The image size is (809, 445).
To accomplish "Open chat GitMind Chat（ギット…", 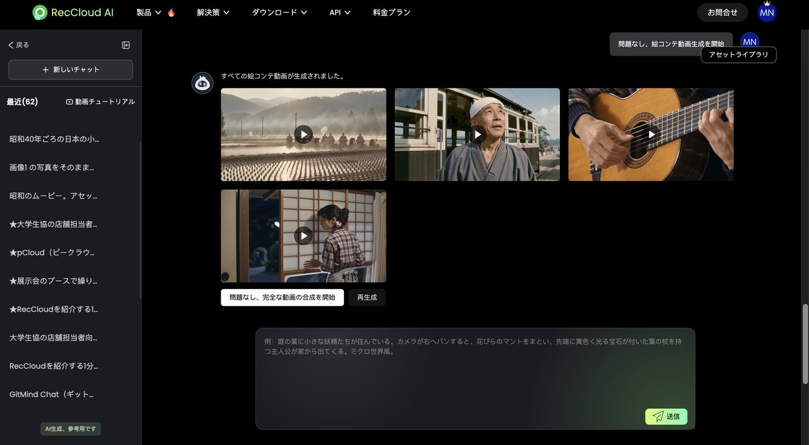I will [51, 394].
